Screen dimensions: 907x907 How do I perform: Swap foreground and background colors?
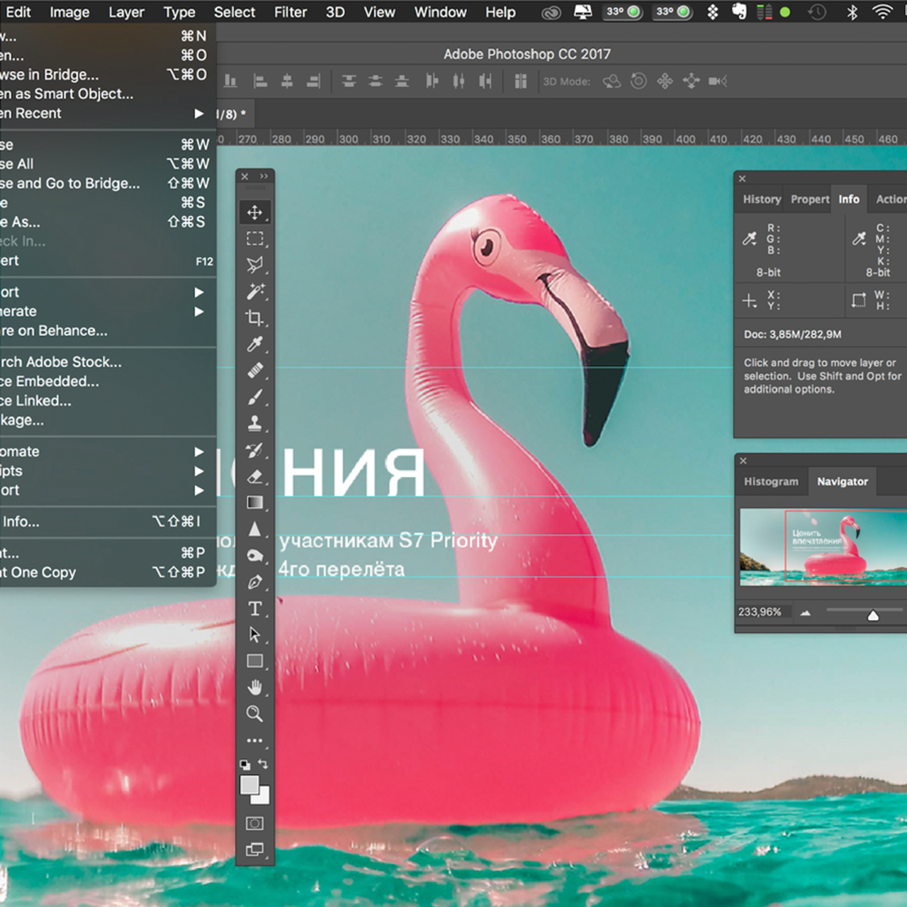pos(263,764)
